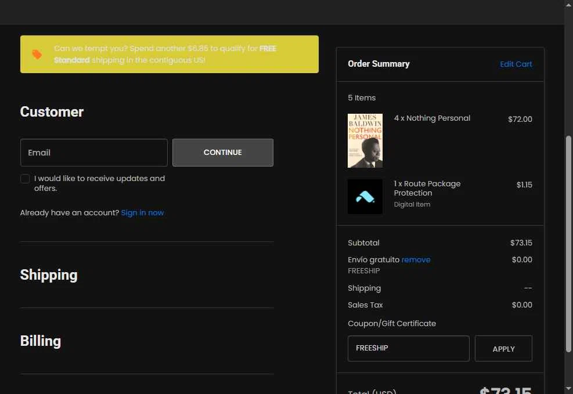Click the page vertical scrollbar thumb
Image resolution: width=573 pixels, height=394 pixels.
pyautogui.click(x=568, y=244)
